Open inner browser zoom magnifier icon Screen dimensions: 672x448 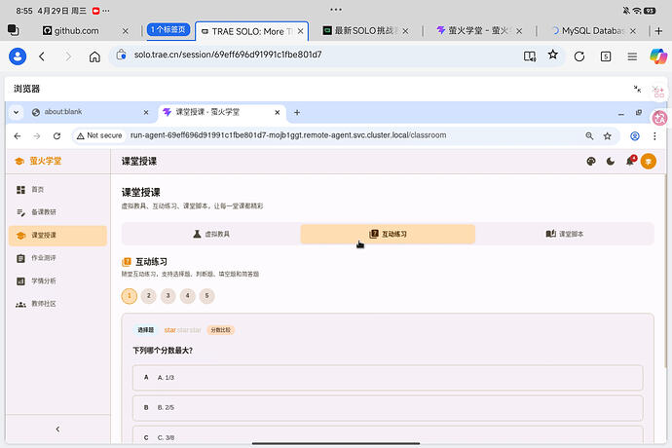(589, 136)
